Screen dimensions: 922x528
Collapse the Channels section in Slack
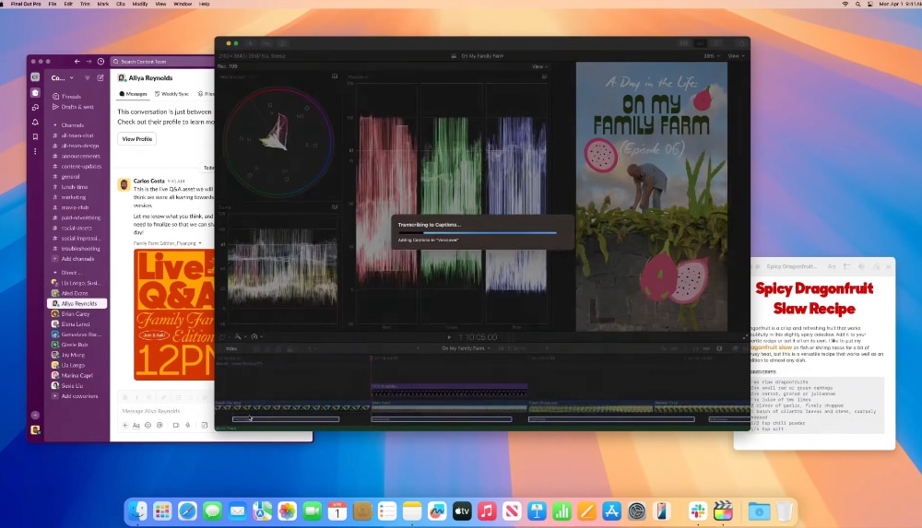point(55,125)
